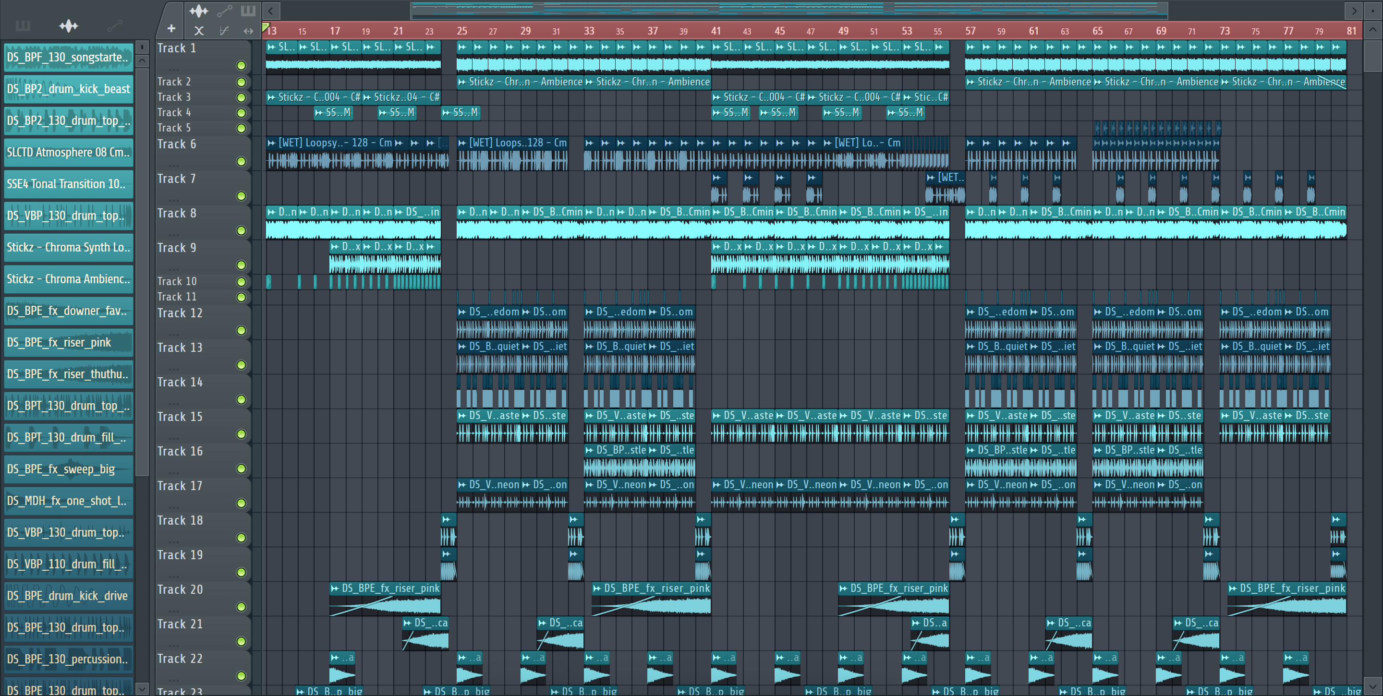Select Stickz - Chroma Synth Lo clip
Screen dimensions: 1383x696
68,247
